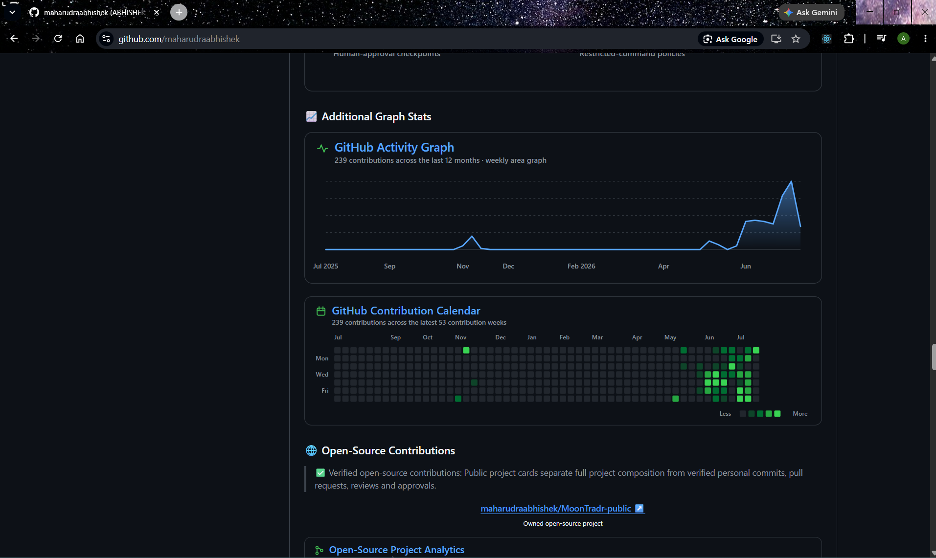This screenshot has width=936, height=558.
Task: Click the green check mark before Verified
Action: pyautogui.click(x=320, y=473)
